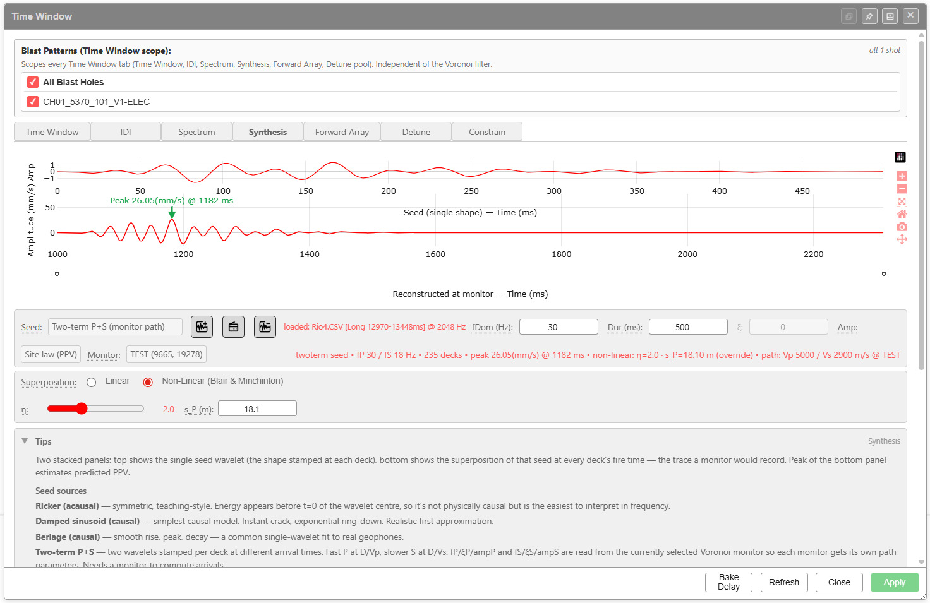Click the dock window icon in title bar
The image size is (930, 603).
pos(890,16)
